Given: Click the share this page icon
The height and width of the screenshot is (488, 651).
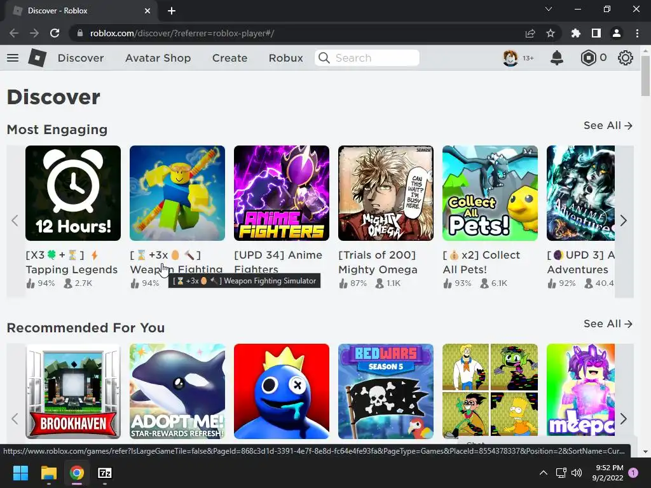Looking at the screenshot, I should tap(530, 33).
